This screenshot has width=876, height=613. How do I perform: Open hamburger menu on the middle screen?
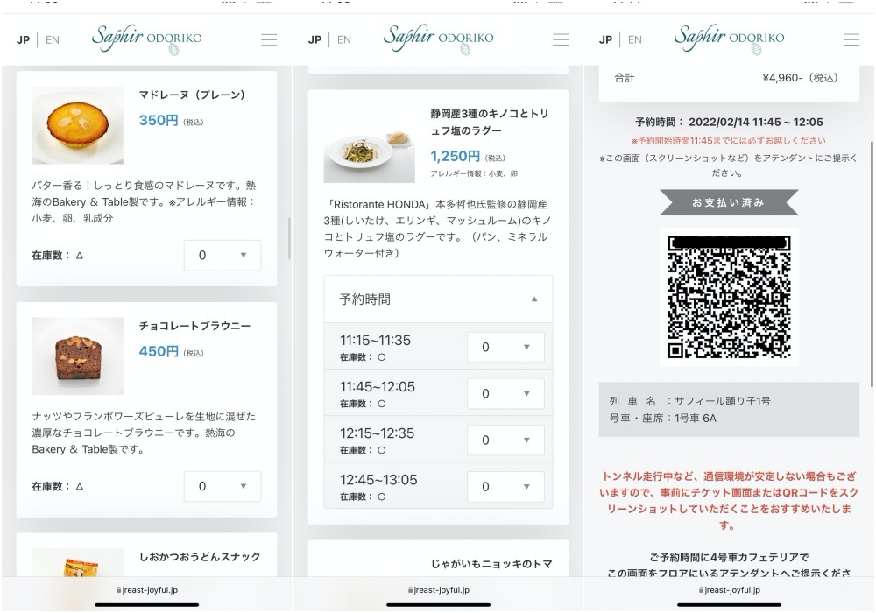pyautogui.click(x=561, y=39)
